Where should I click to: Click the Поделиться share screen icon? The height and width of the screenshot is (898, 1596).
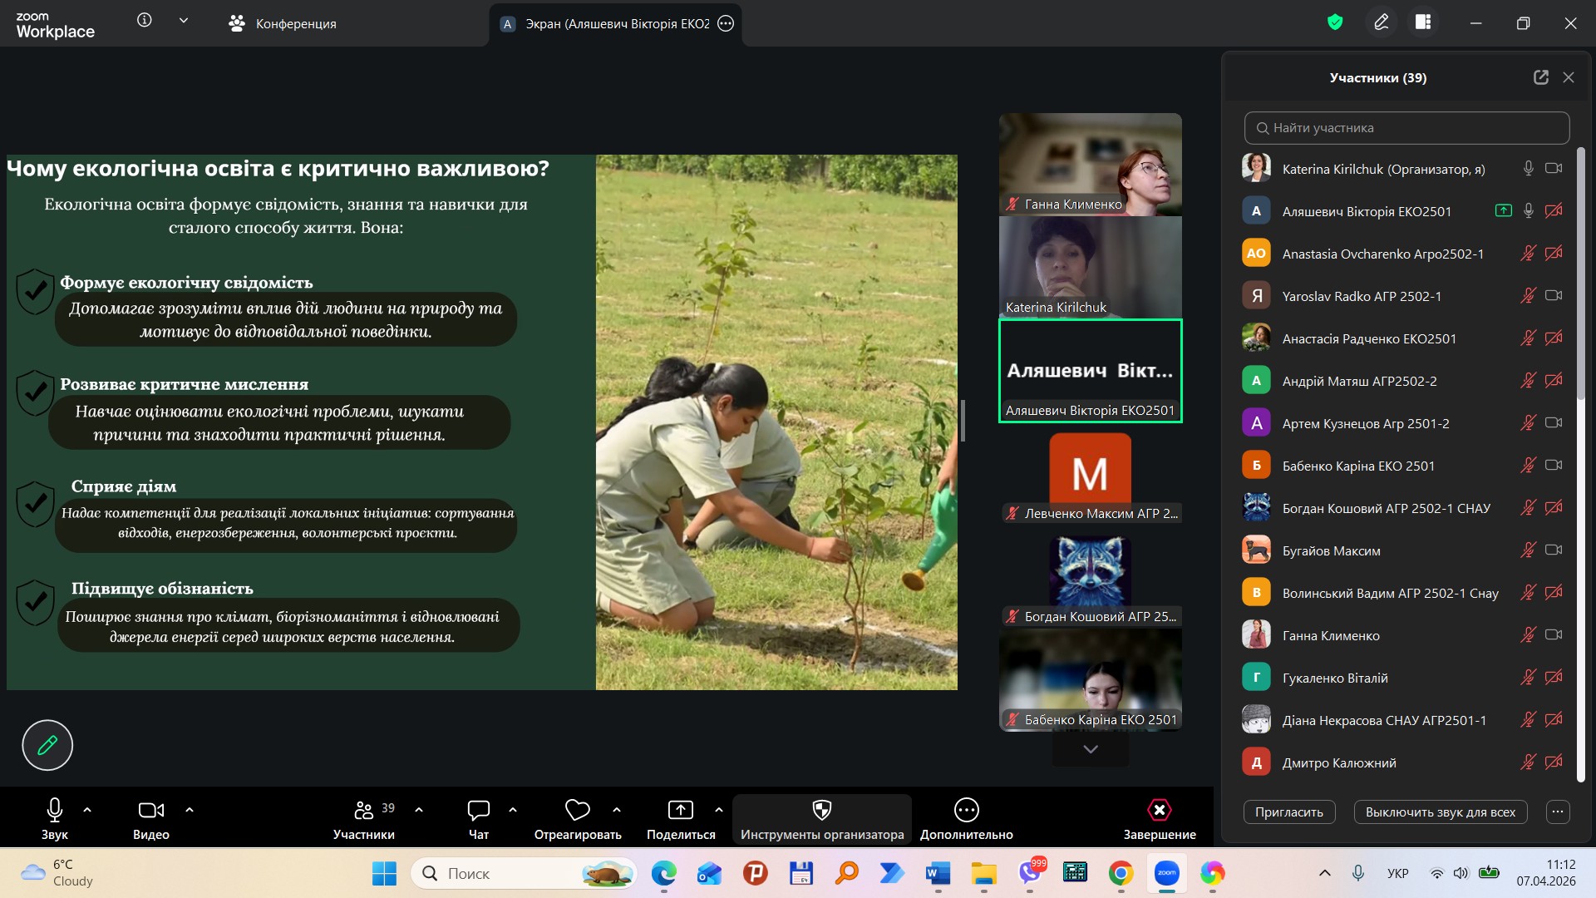click(680, 811)
